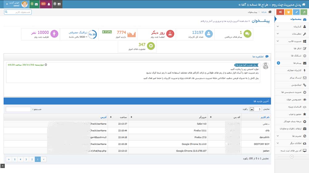The image size is (309, 173).
Task: Open the grey header tasks icon with badge 4
Action: pyautogui.click(x=57, y=4)
